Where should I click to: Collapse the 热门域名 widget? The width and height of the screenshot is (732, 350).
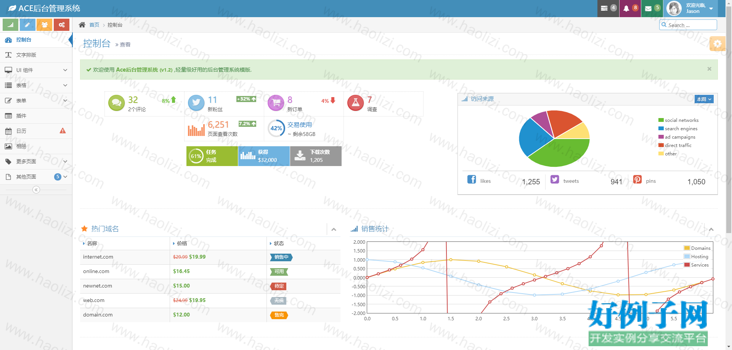pyautogui.click(x=334, y=229)
